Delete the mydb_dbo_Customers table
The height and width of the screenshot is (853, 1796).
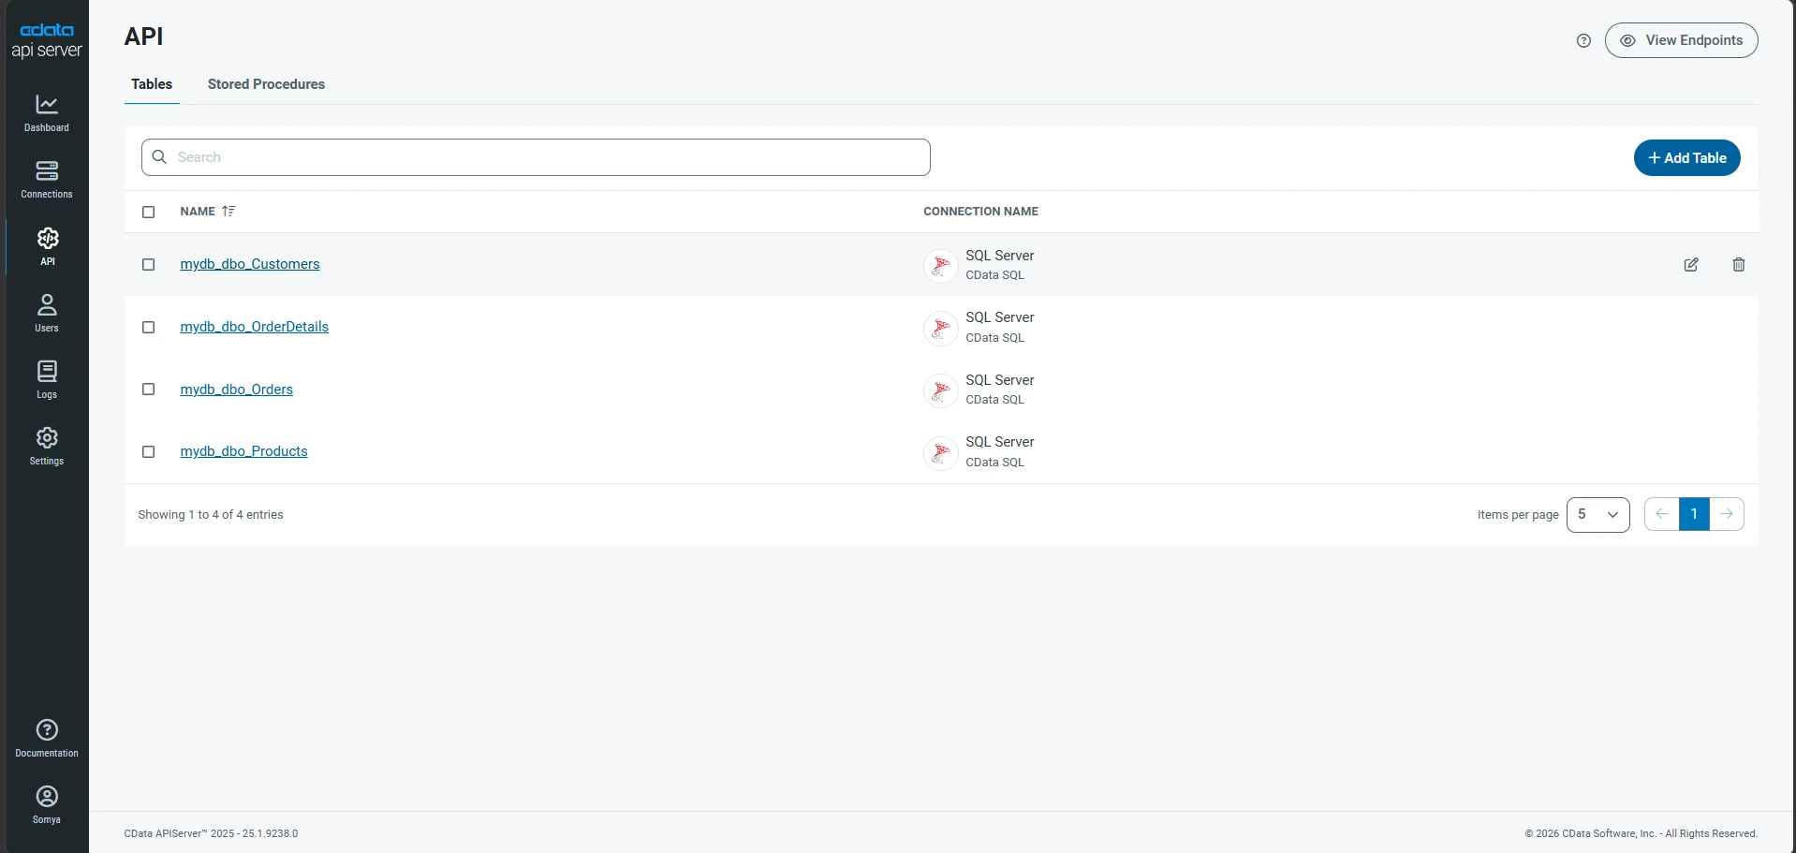point(1739,265)
